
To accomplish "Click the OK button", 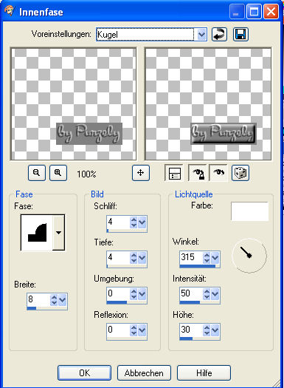I will click(x=84, y=373).
